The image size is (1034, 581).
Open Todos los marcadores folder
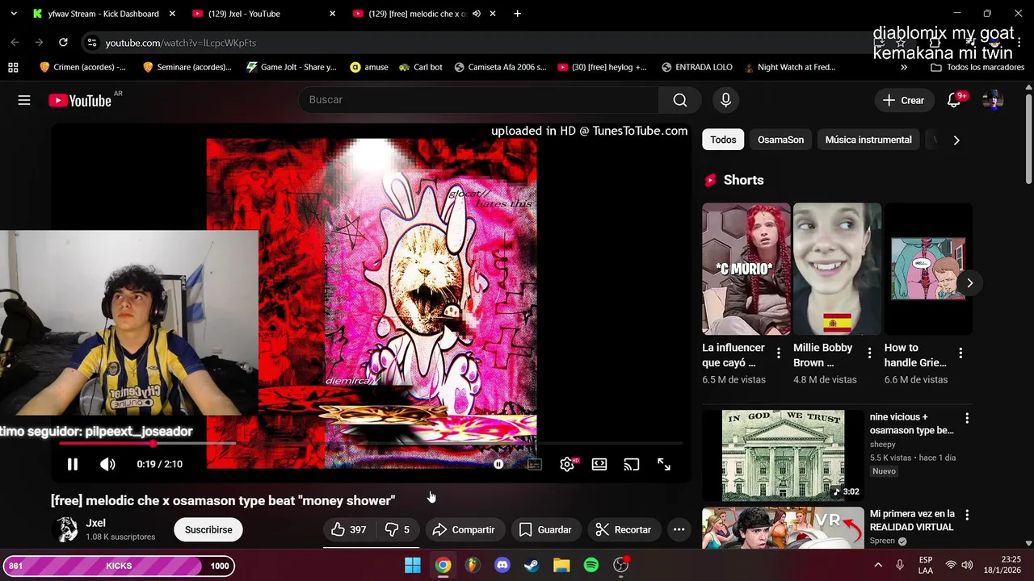[x=979, y=67]
